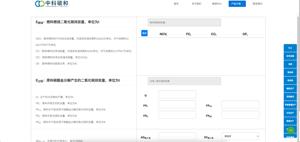
Task: Expand the EF购入电 请选择 dropdown
Action: tap(240, 136)
